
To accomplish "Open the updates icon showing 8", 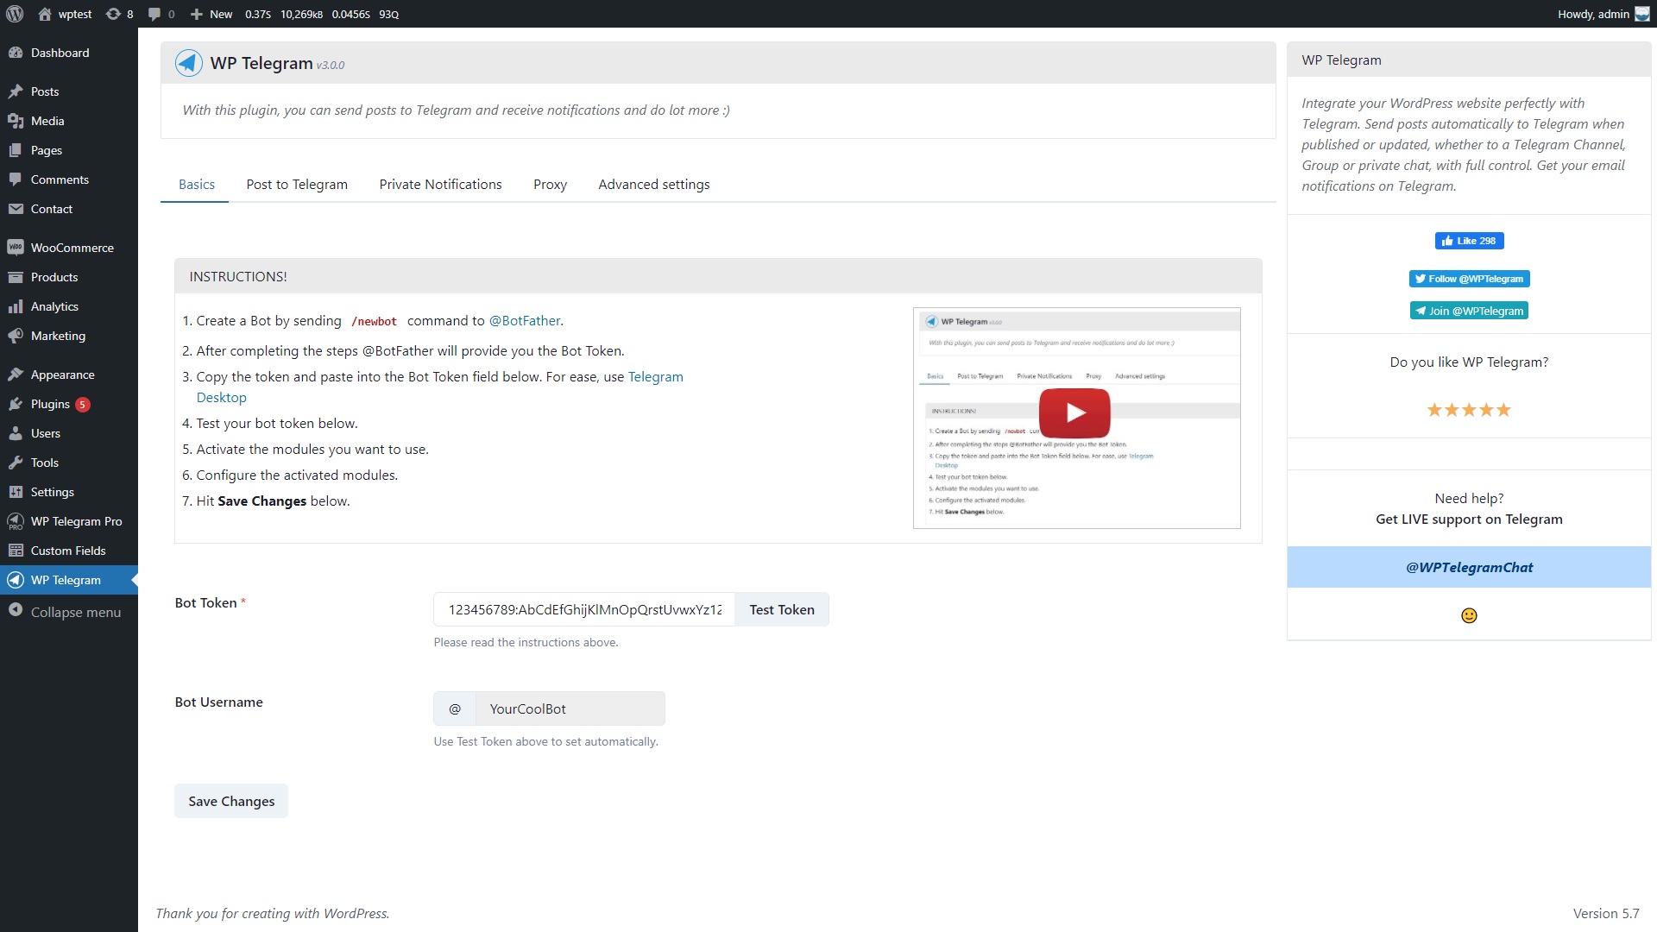I will (119, 14).
